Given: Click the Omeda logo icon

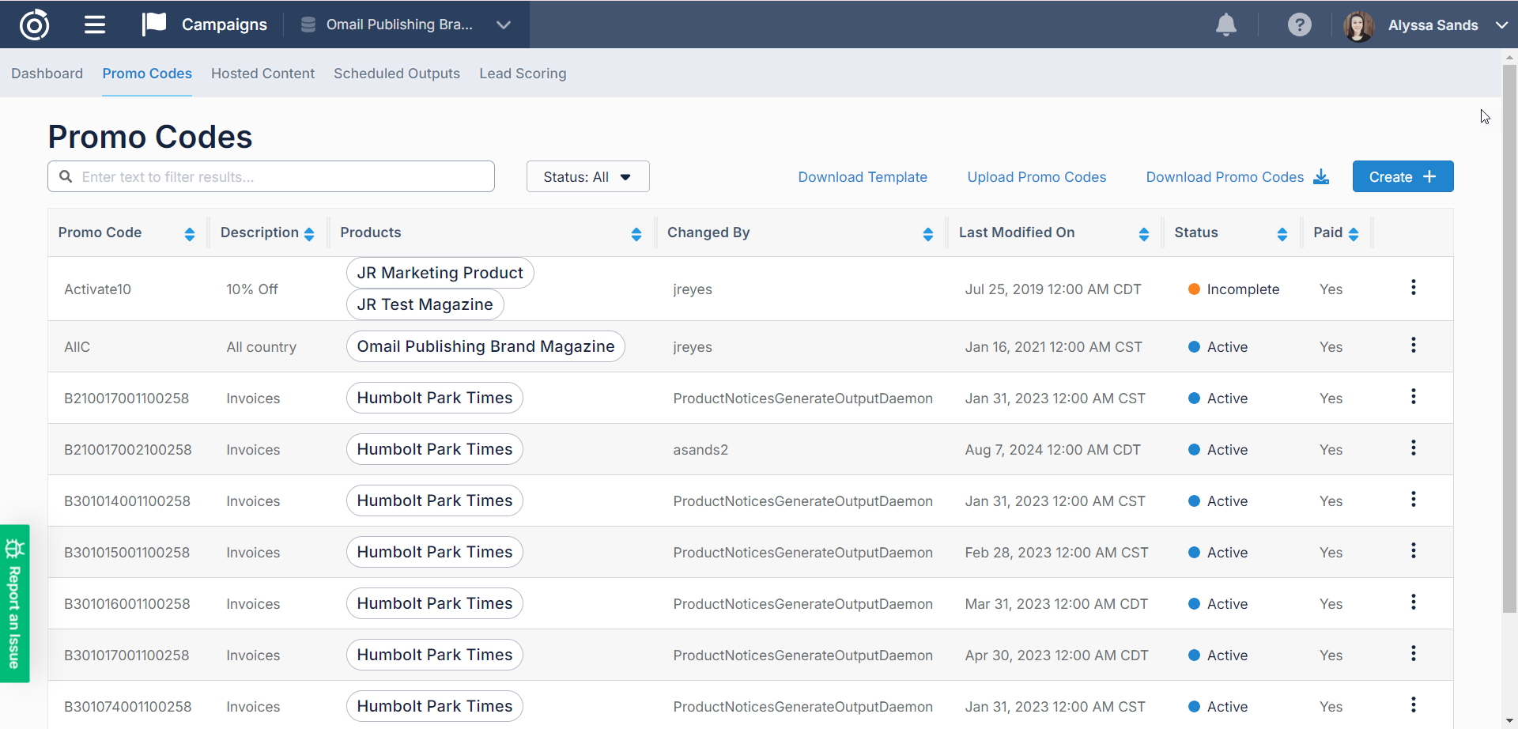Looking at the screenshot, I should [x=34, y=25].
